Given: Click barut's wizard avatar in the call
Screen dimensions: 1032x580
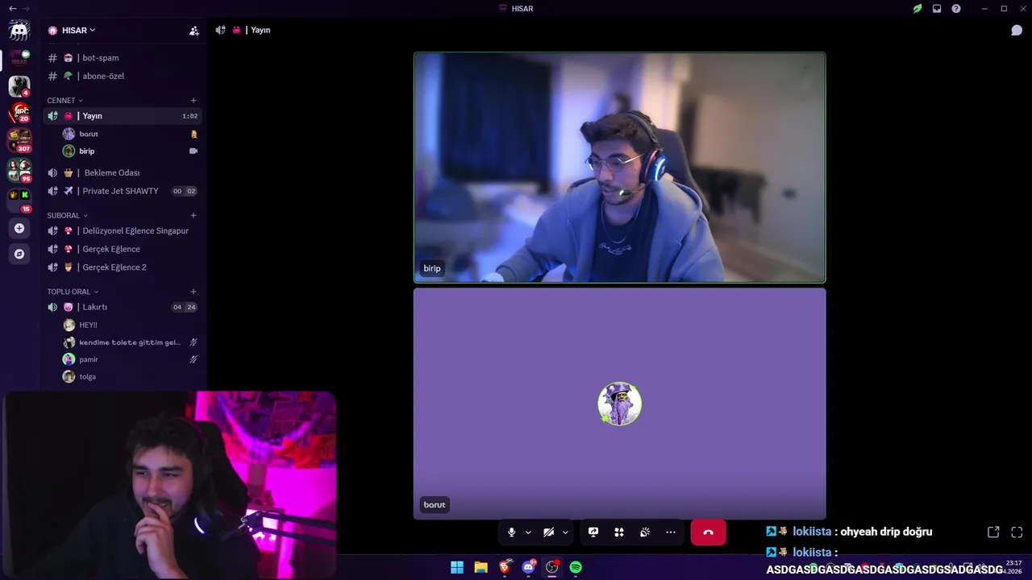Looking at the screenshot, I should [619, 404].
